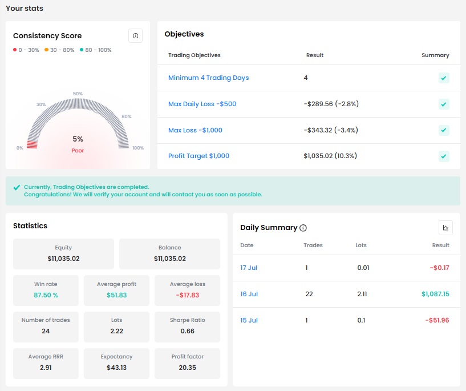
Task: Click the Summary column header in Objectives
Action: (435, 55)
